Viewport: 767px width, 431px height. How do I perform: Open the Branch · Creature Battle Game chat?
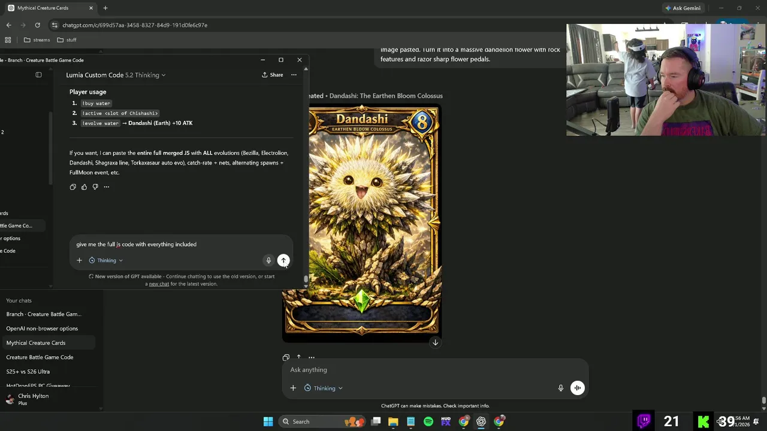pyautogui.click(x=44, y=314)
